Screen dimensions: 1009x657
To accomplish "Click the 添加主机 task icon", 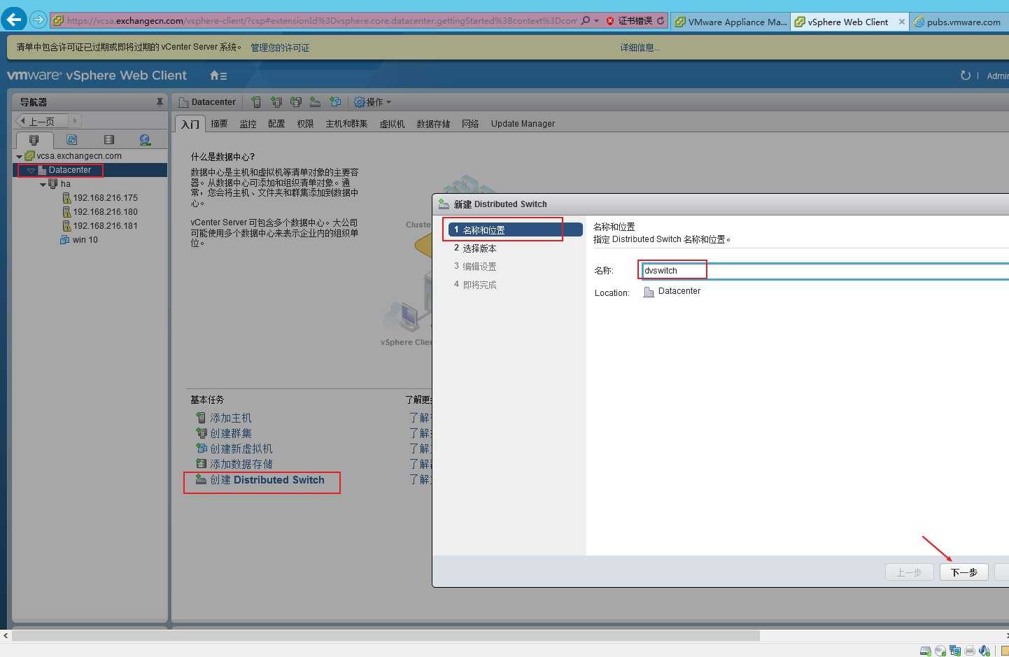I will tap(202, 418).
